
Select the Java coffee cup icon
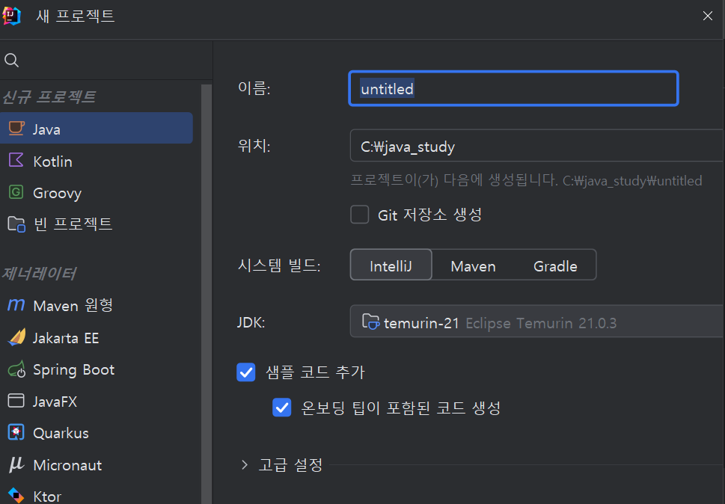[16, 128]
